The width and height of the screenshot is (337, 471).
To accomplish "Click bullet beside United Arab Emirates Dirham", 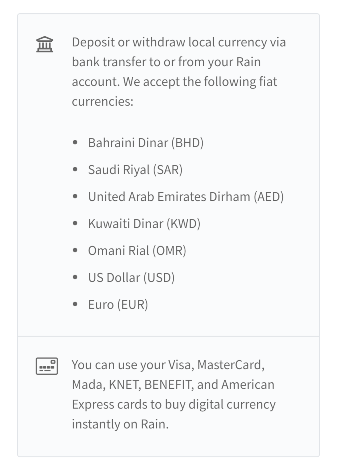I will (x=75, y=196).
